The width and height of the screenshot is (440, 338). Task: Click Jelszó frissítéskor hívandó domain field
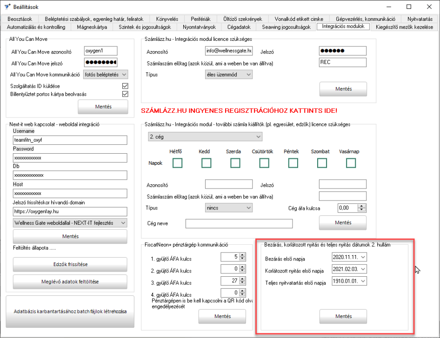[x=70, y=211]
